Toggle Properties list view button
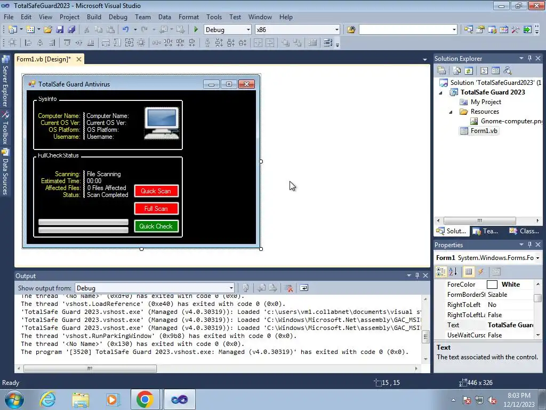The width and height of the screenshot is (546, 410). pos(469,272)
